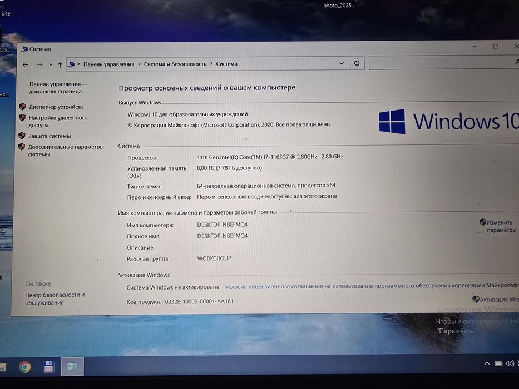Open recent locations dropdown arrow
519x389 pixels.
(x=51, y=65)
